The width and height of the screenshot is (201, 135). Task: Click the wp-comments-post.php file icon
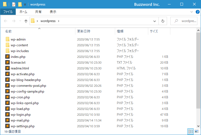[x=7, y=85]
